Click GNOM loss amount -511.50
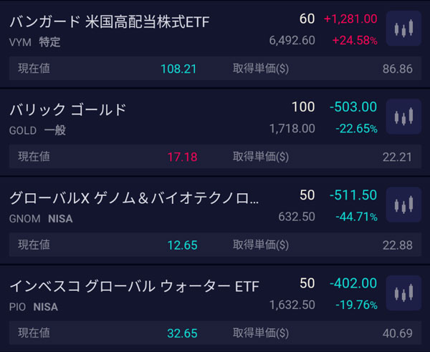 (353, 195)
